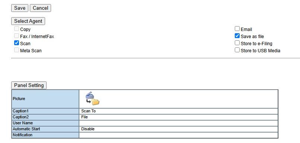300x143 pixels.
Task: Click the scan-to-folder picture icon
Action: pyautogui.click(x=92, y=99)
